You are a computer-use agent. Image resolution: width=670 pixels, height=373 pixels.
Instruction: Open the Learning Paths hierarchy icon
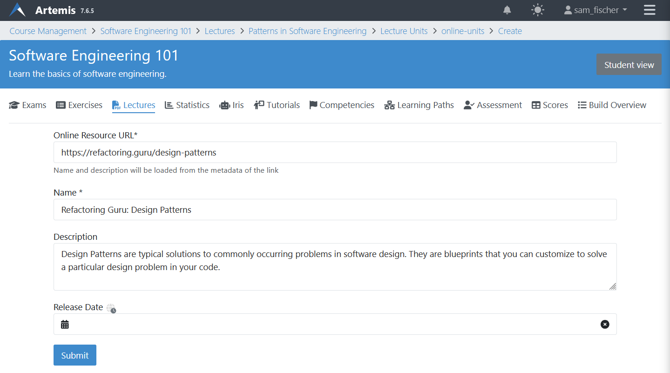point(389,105)
